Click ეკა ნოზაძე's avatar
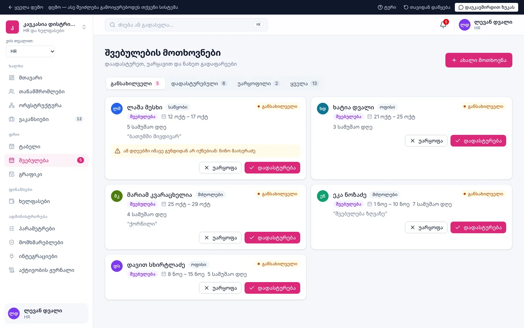 point(323,196)
